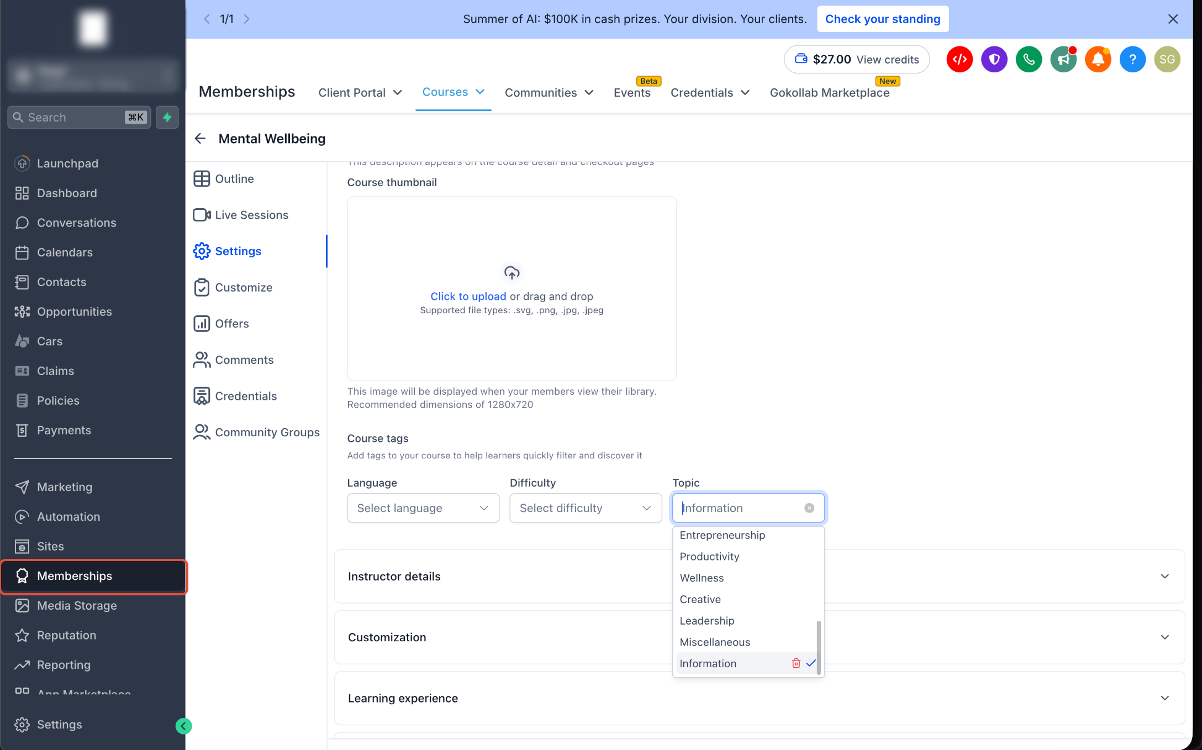Viewport: 1202px width, 750px height.
Task: Click the purple shield icon
Action: tap(994, 59)
